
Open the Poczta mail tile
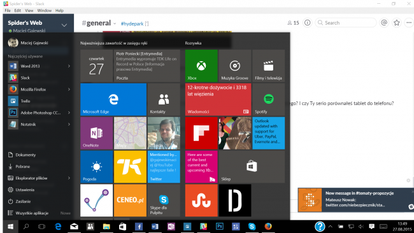point(147,66)
